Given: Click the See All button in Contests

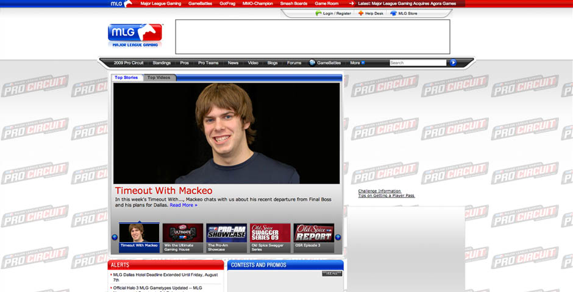Looking at the screenshot, I should pos(332,273).
